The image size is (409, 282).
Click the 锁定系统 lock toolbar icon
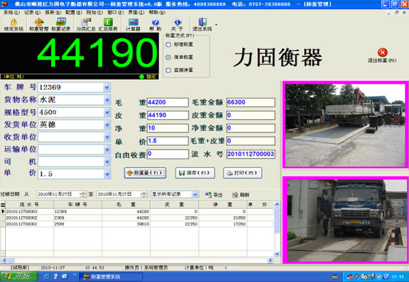click(x=13, y=24)
